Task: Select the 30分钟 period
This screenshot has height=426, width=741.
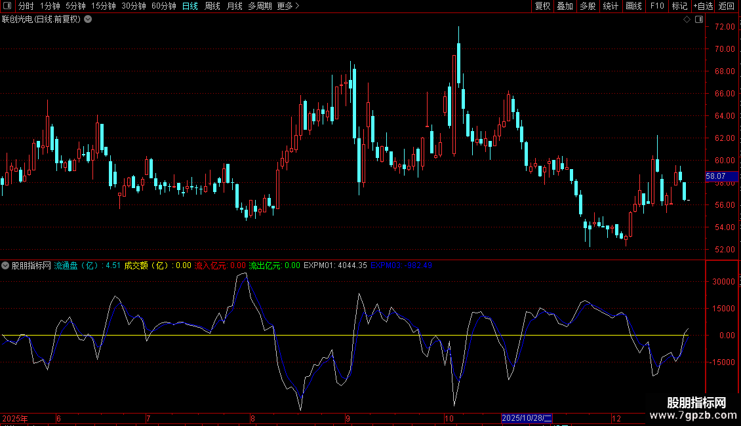Action: 134,6
